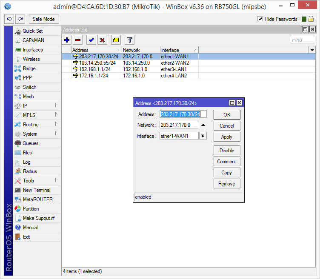Click the Find search box
The image size is (320, 279).
coord(302,40)
